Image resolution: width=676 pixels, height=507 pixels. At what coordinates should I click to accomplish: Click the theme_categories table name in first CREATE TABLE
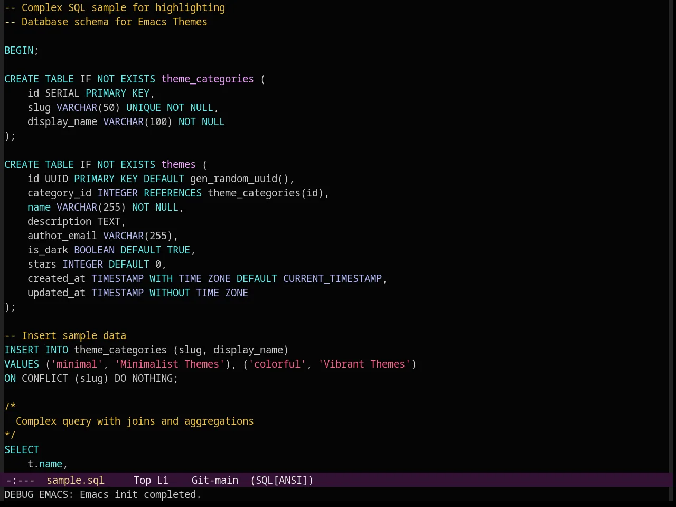pyautogui.click(x=208, y=79)
